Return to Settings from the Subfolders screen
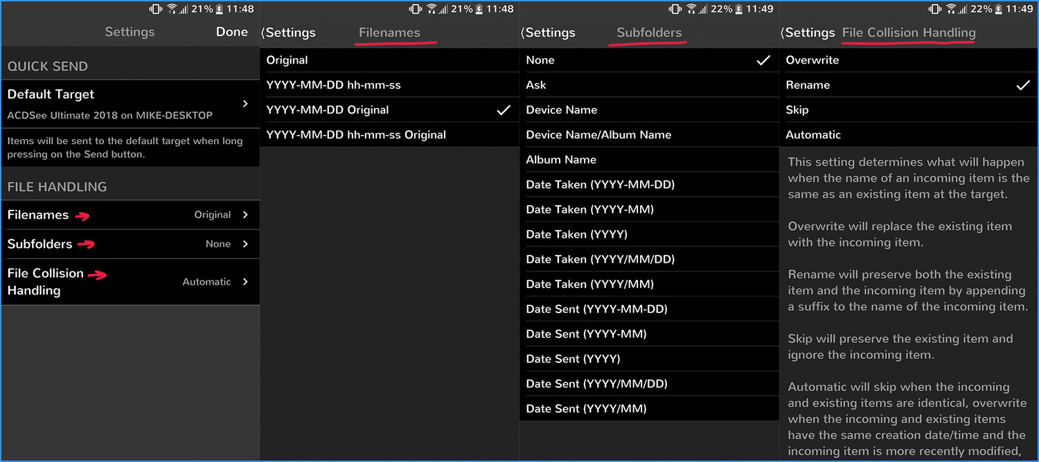The height and width of the screenshot is (462, 1039). point(549,33)
